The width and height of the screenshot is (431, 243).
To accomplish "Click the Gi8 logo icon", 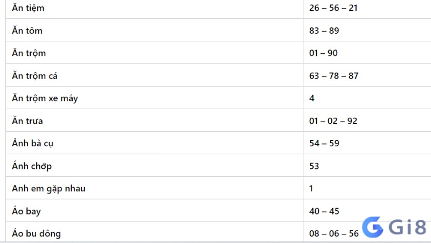I will (372, 227).
